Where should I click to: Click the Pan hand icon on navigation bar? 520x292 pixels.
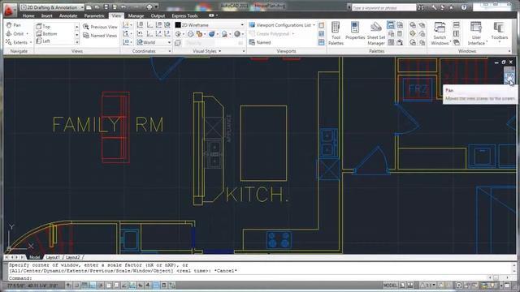pos(509,79)
